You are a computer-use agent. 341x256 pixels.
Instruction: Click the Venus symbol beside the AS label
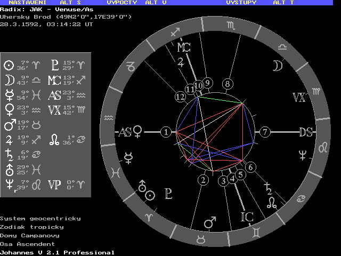click(x=137, y=131)
